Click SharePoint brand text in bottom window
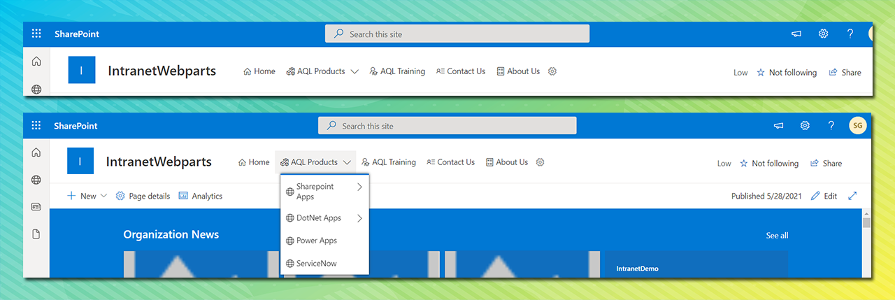This screenshot has height=300, width=895. tap(76, 126)
